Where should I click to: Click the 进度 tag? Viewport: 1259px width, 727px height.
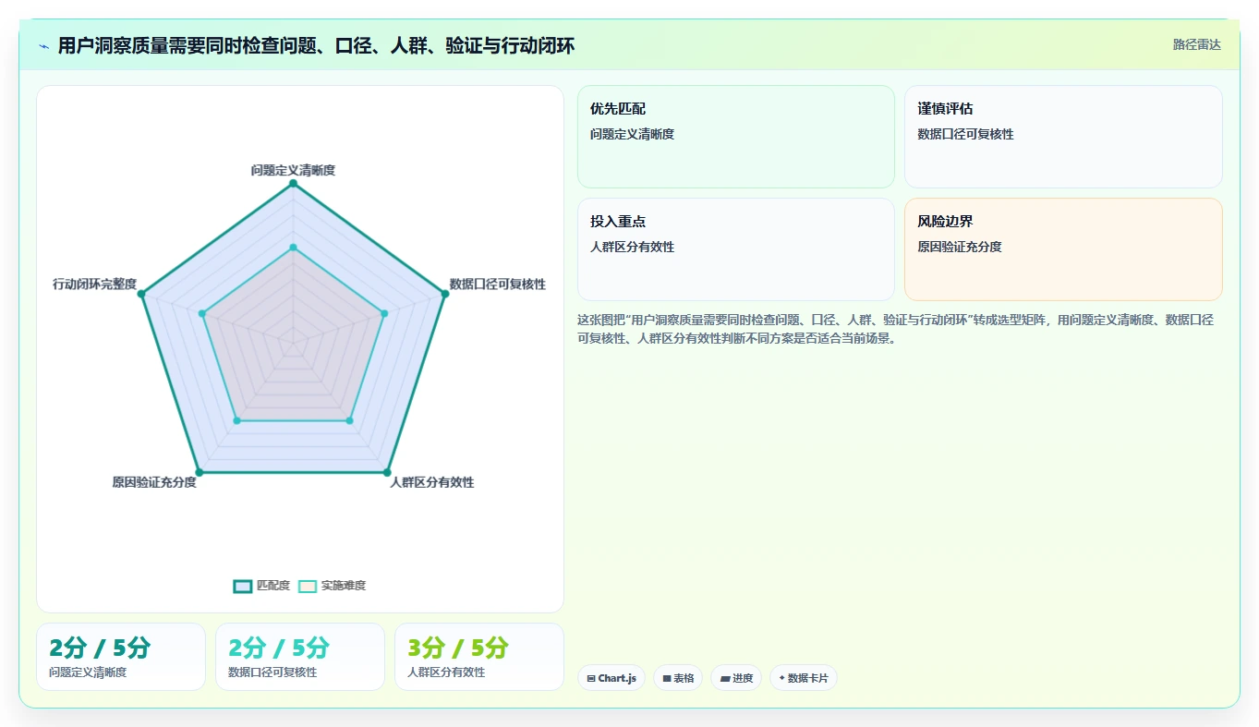(x=736, y=678)
